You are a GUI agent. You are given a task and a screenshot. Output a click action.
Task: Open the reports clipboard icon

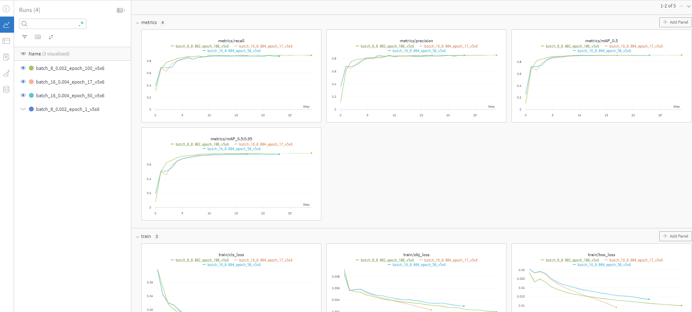6,57
